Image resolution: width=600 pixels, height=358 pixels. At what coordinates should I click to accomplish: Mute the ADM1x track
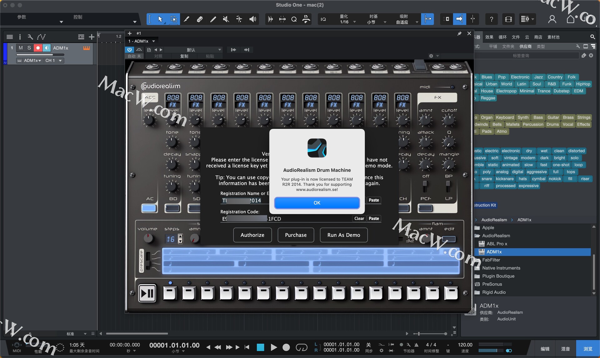coord(21,48)
